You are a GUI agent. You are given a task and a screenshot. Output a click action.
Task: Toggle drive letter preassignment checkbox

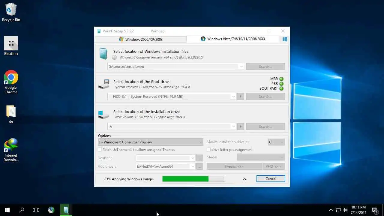click(x=208, y=150)
